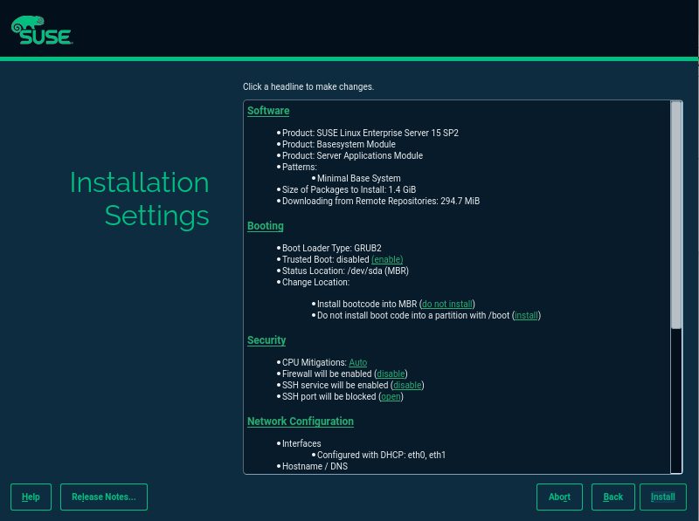Click the settings list vertical scrollbar thumb
This screenshot has width=699, height=521.
[676, 215]
